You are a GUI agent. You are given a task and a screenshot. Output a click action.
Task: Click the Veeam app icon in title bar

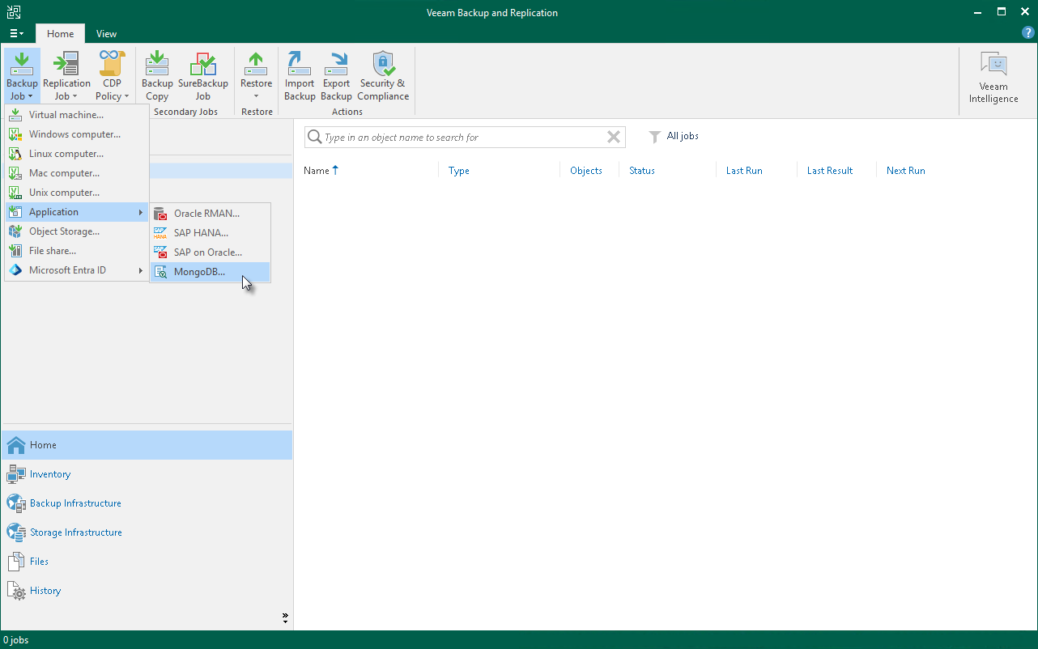[13, 12]
